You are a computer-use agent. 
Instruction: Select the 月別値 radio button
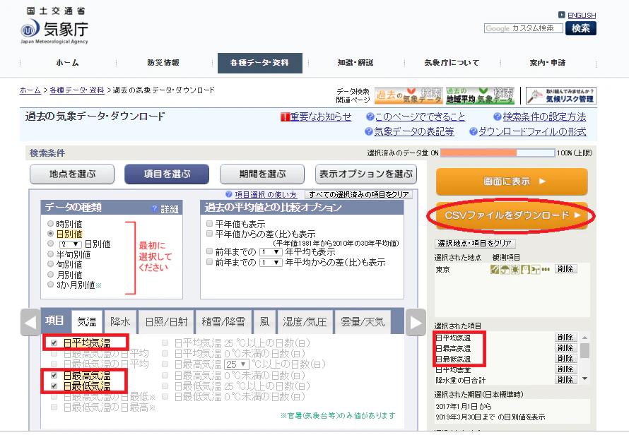(x=51, y=275)
